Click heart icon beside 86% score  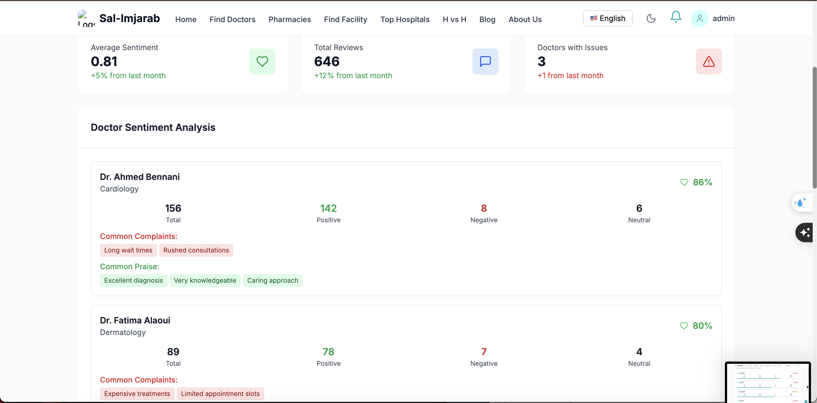point(684,182)
